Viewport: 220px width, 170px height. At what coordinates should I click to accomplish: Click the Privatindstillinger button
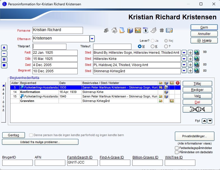click(x=194, y=136)
